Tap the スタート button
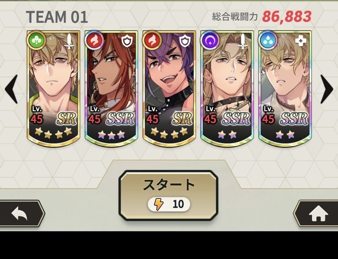The width and height of the screenshot is (338, 259). pyautogui.click(x=168, y=196)
